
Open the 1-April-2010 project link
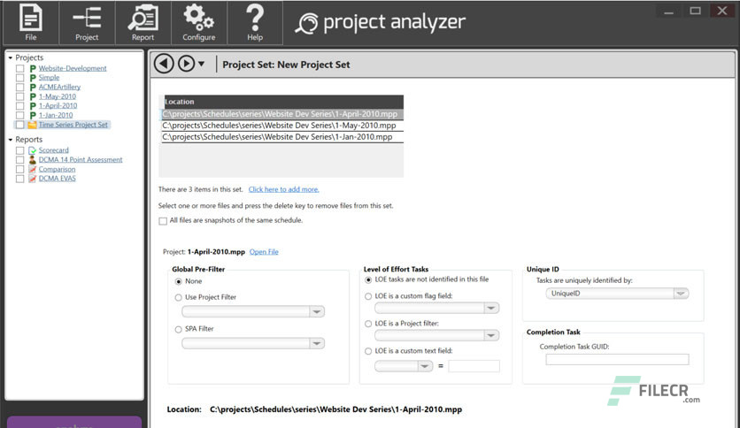coord(58,106)
